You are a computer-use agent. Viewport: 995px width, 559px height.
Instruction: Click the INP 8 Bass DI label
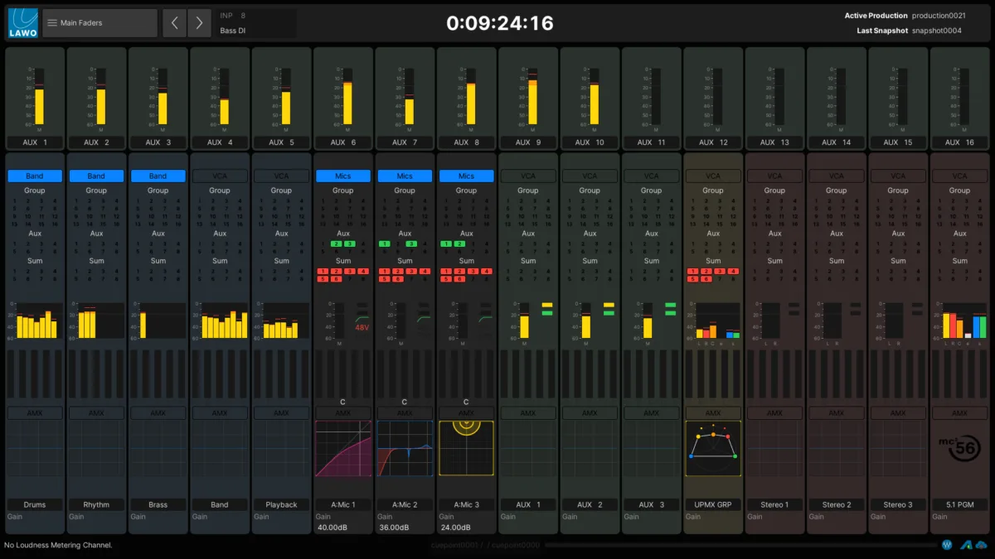(256, 23)
